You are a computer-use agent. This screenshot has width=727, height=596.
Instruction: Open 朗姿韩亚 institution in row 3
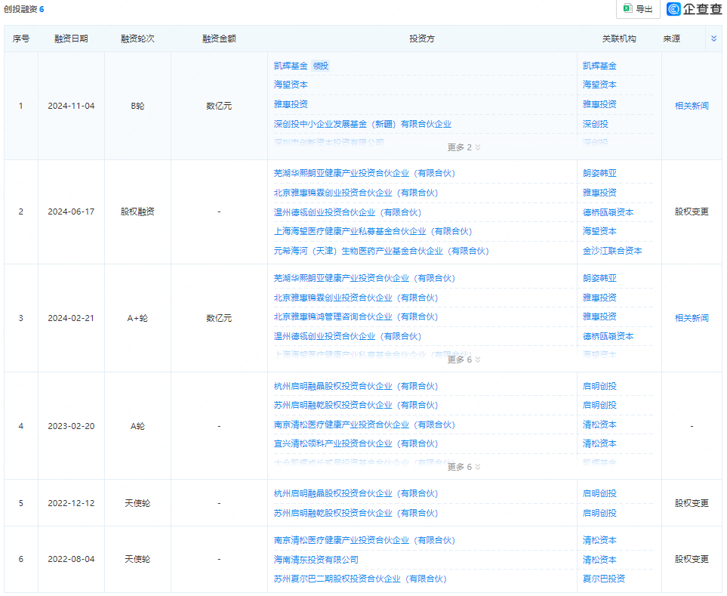[599, 278]
